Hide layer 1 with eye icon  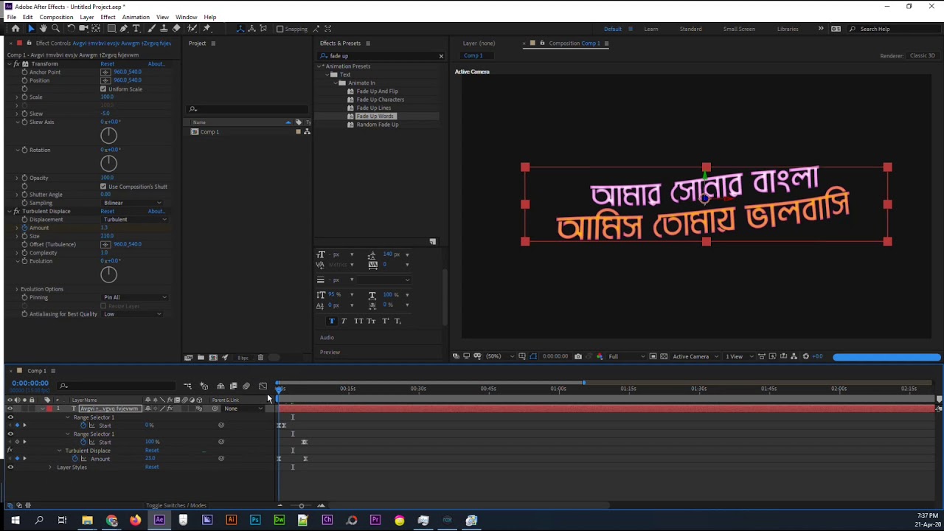point(10,409)
